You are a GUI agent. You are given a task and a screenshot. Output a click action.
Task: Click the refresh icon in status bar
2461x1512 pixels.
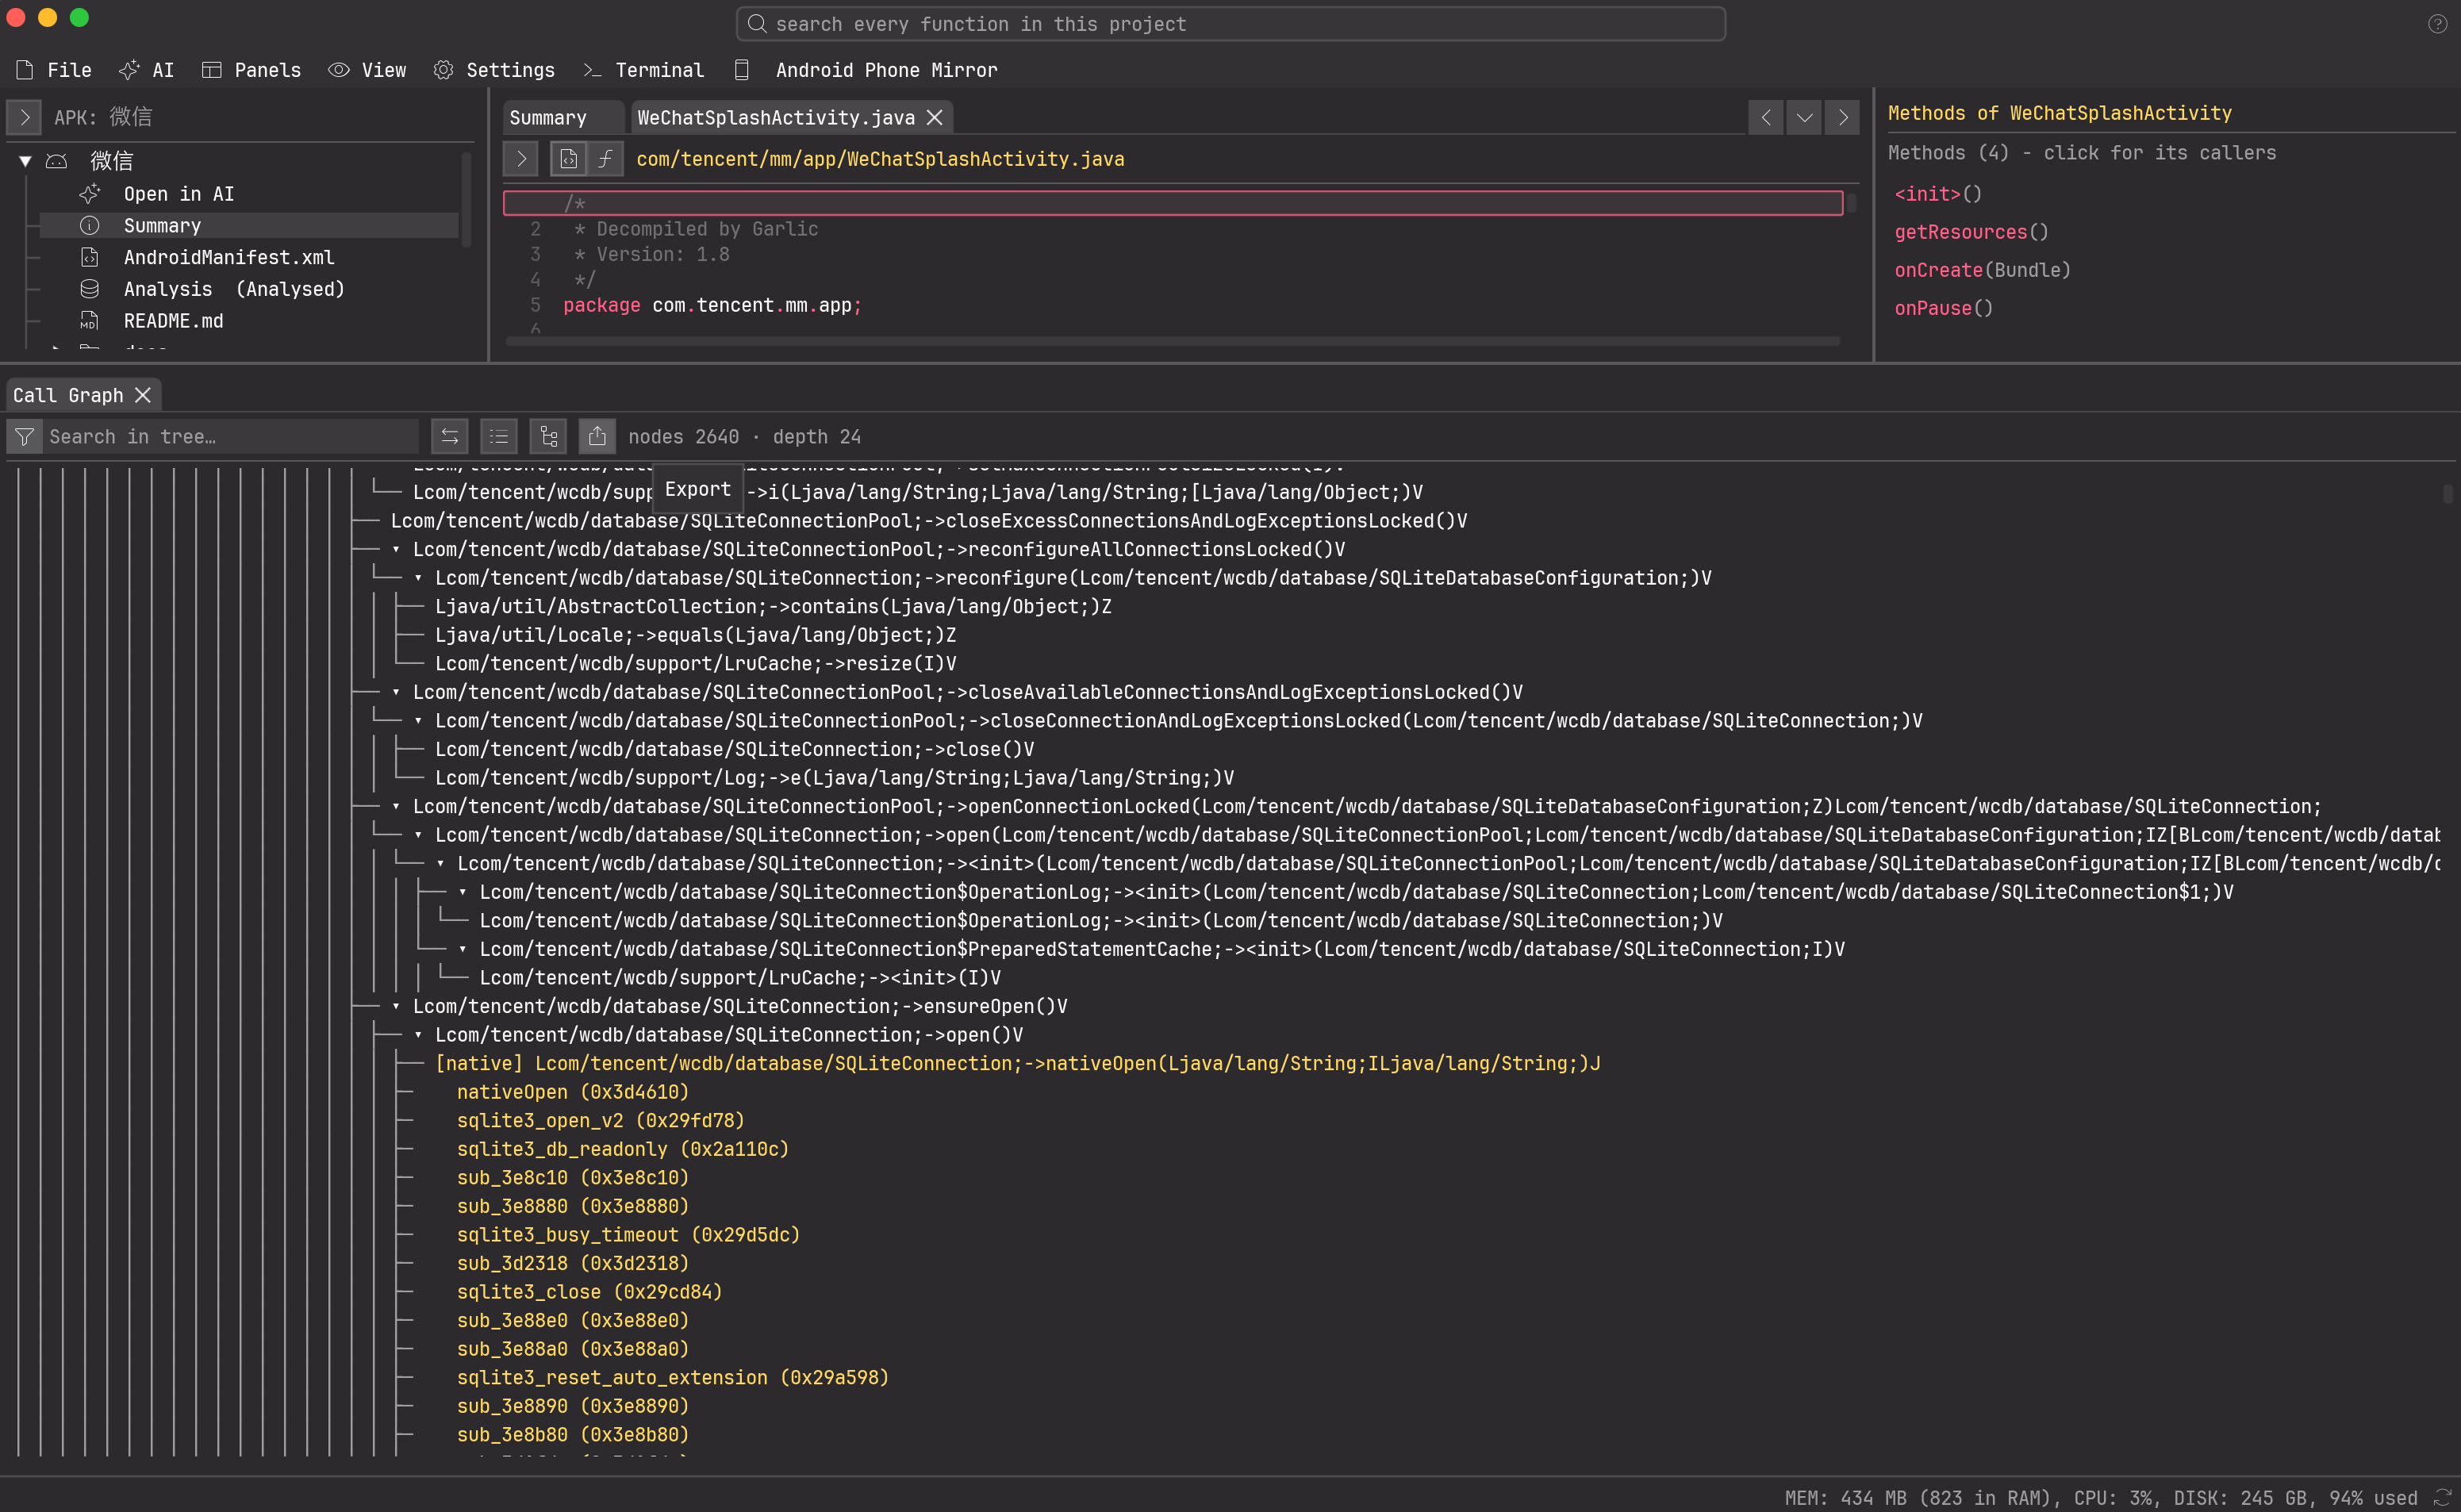(x=2442, y=1497)
